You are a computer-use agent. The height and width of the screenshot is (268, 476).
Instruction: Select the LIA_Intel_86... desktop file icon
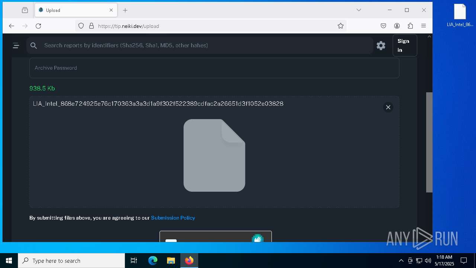point(460,16)
